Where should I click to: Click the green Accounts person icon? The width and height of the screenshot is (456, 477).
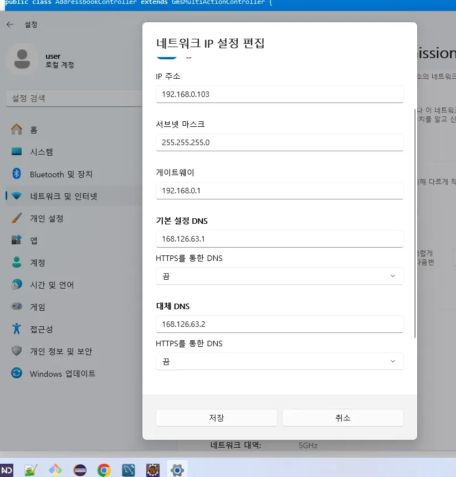coord(17,262)
